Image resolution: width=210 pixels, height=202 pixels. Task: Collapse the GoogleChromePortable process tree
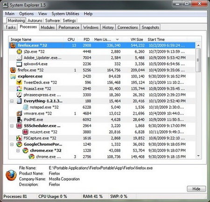point(12,144)
